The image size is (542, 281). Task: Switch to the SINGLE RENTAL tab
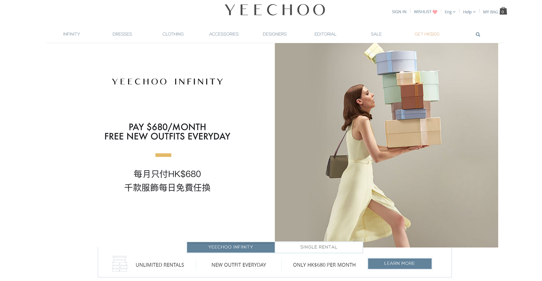coord(319,247)
